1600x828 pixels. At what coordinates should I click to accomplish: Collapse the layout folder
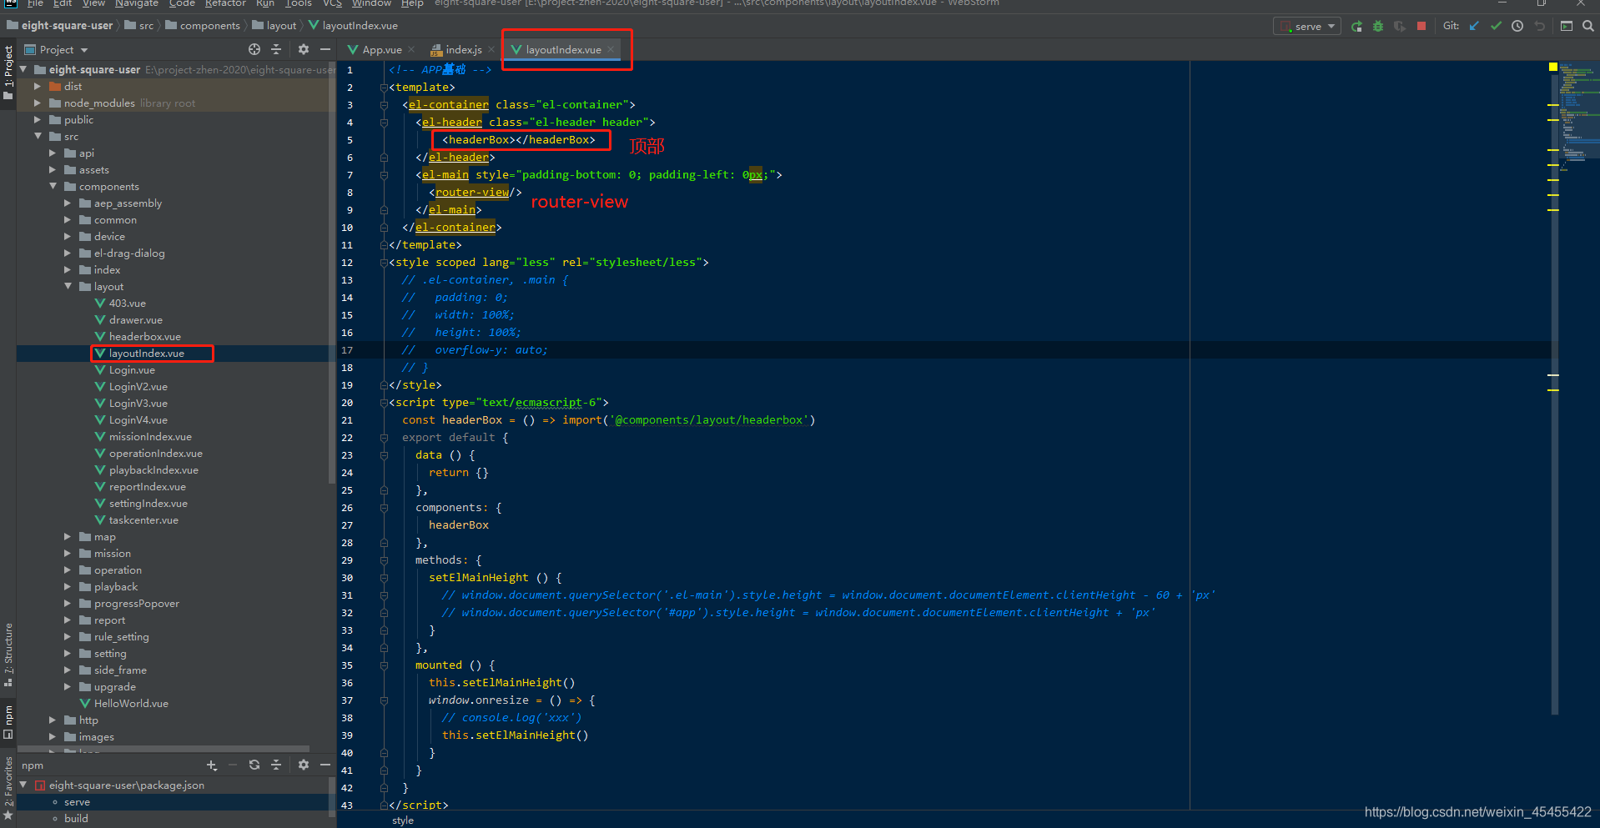[x=68, y=287]
